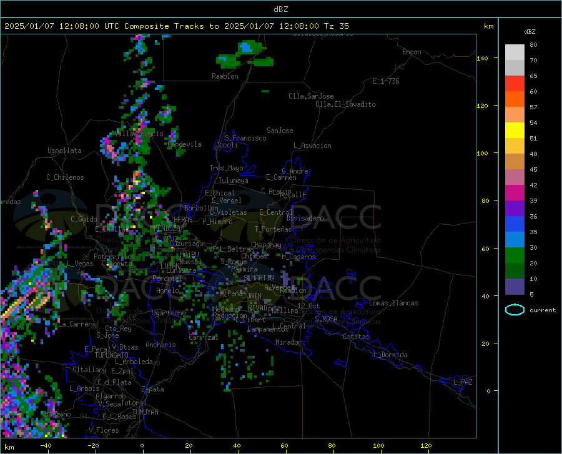The height and width of the screenshot is (454, 562).
Task: Select the light blue 30-35 dBZ swatch
Action: click(x=515, y=240)
